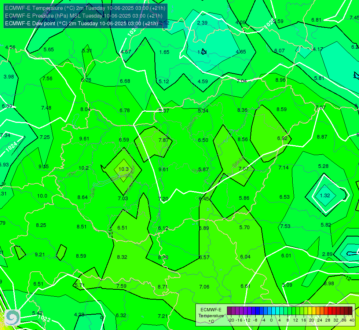
Task: Click the 6.04 dew point value
Action: pos(245,257)
